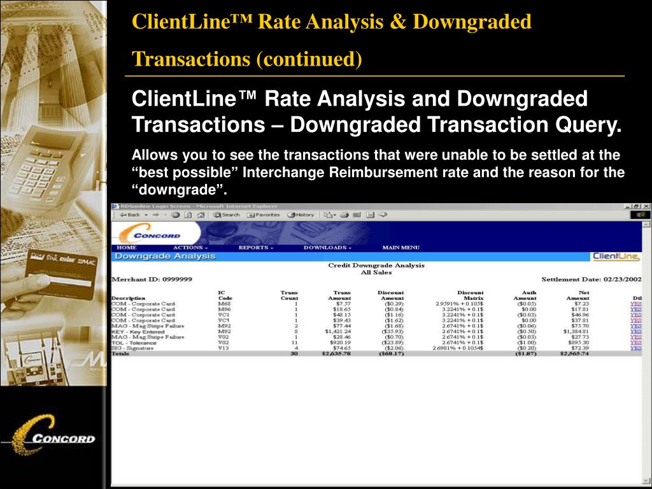Click the '$2,635.78' total trans amount
The width and height of the screenshot is (652, 489).
336,353
